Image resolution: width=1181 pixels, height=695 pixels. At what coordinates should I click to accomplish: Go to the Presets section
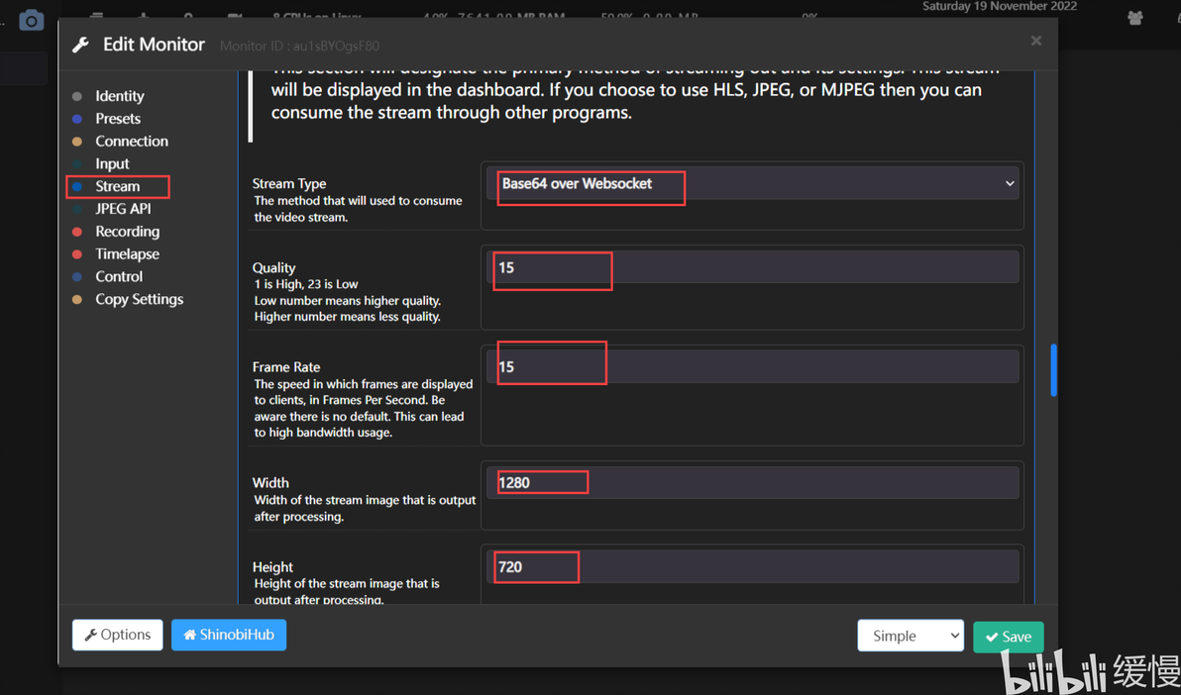[117, 119]
